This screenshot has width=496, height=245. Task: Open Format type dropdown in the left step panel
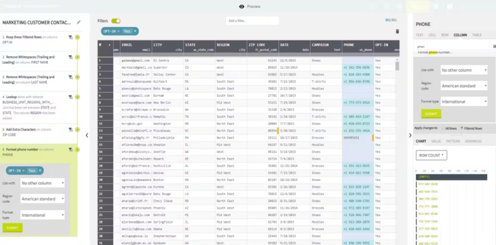(x=43, y=215)
